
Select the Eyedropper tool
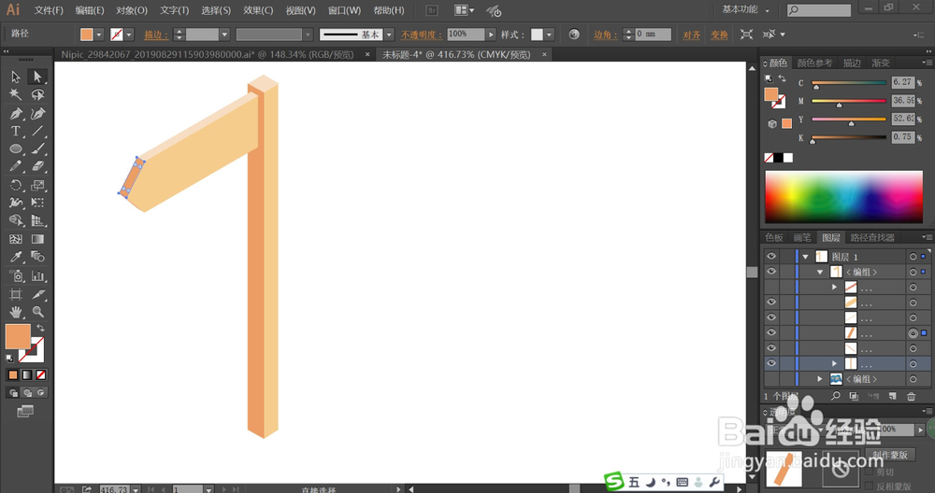click(16, 257)
